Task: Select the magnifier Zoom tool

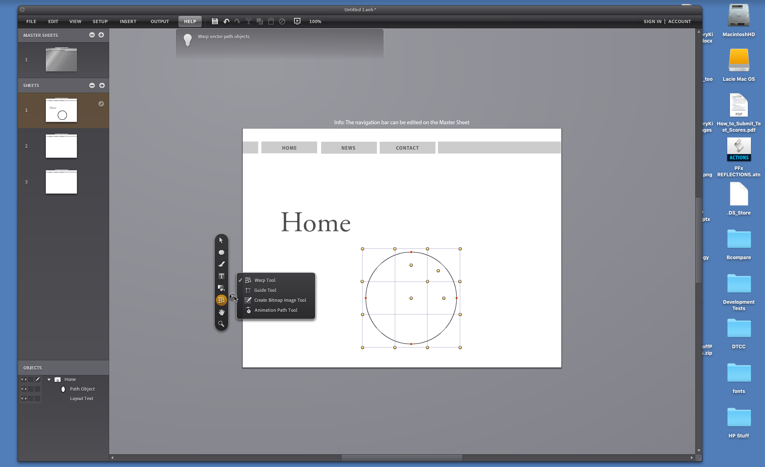Action: pyautogui.click(x=221, y=324)
